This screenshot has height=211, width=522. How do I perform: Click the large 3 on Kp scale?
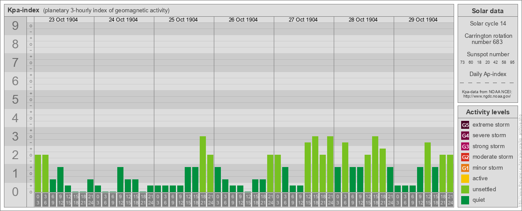click(15, 136)
